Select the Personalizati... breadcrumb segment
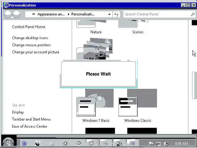The image size is (197, 148). [83, 14]
